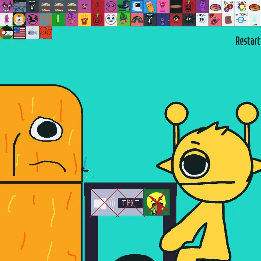The image size is (261, 261).
Task: Click the orange one-eyed frowning character
Action: click(41, 173)
